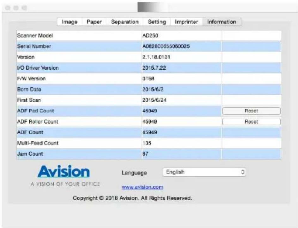This screenshot has width=298, height=228.
Task: Switch to the Image tab
Action: (x=70, y=22)
